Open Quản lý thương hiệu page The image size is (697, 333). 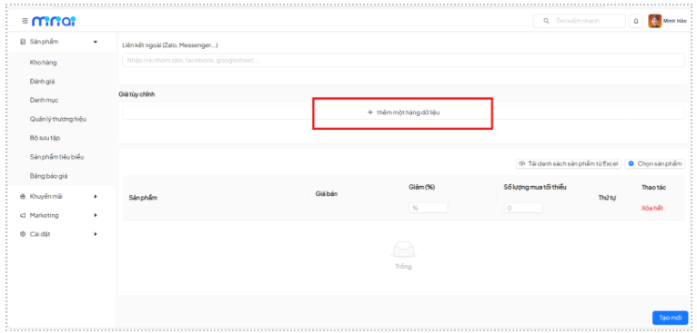click(x=58, y=119)
